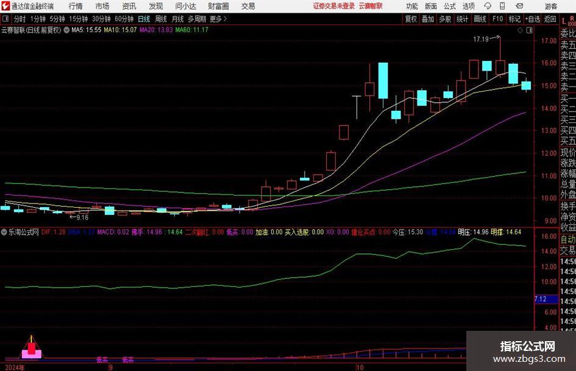Switch to 月线 monthly chart
Viewport: 576px width, 371px height.
point(177,19)
